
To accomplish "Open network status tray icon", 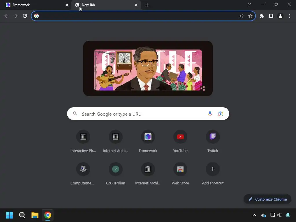I will click(273, 215).
